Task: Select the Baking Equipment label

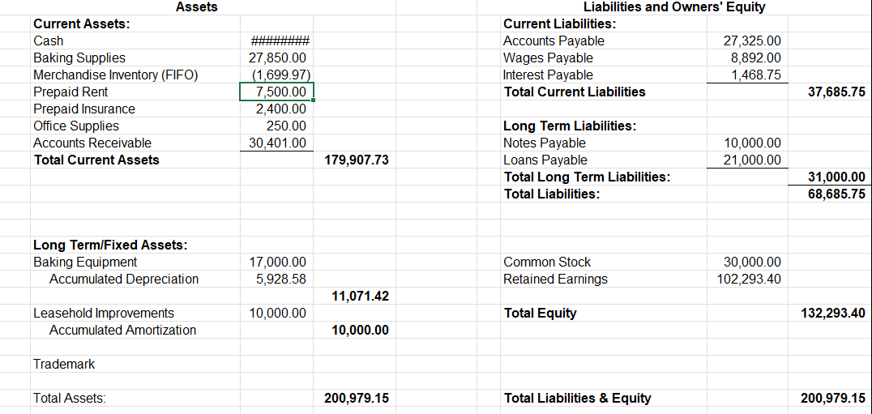Action: coord(85,262)
